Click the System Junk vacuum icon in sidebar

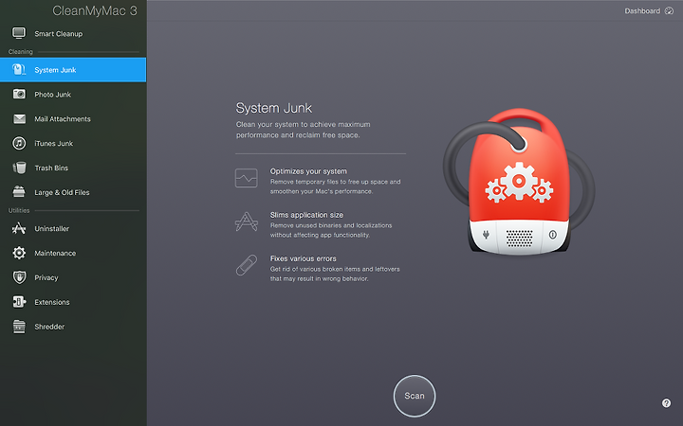click(19, 69)
